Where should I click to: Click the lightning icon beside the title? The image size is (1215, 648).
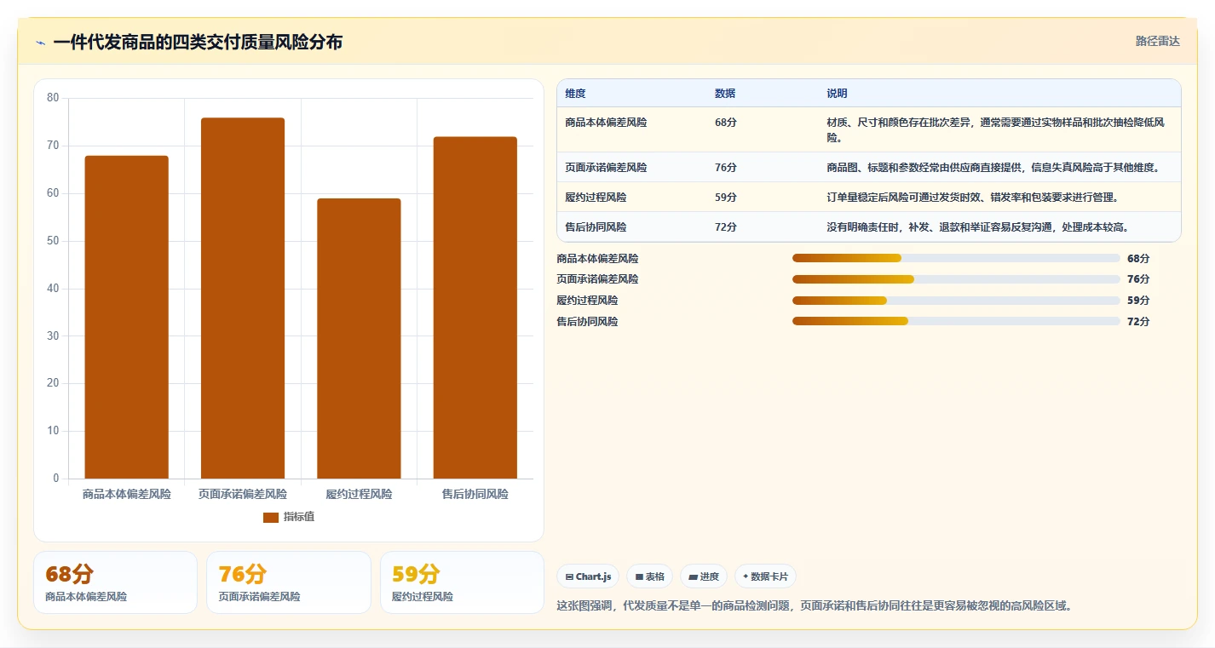pyautogui.click(x=40, y=43)
